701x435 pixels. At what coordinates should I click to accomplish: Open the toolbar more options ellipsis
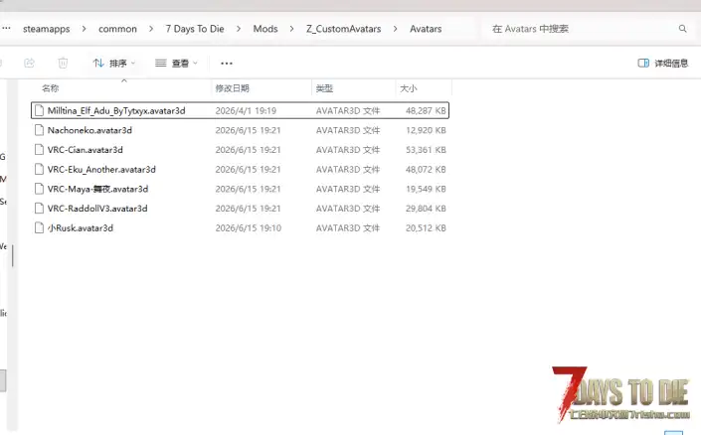click(227, 63)
